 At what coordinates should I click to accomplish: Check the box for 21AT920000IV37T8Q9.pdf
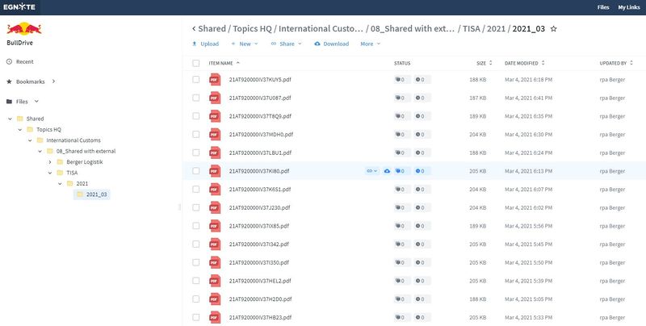click(x=196, y=116)
